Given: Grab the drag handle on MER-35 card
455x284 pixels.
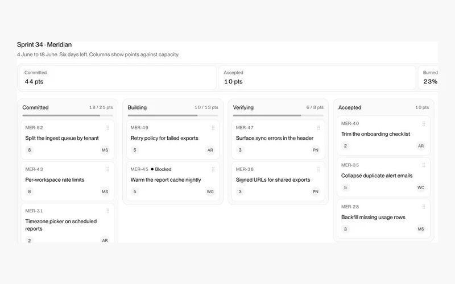Looking at the screenshot, I should coord(424,165).
